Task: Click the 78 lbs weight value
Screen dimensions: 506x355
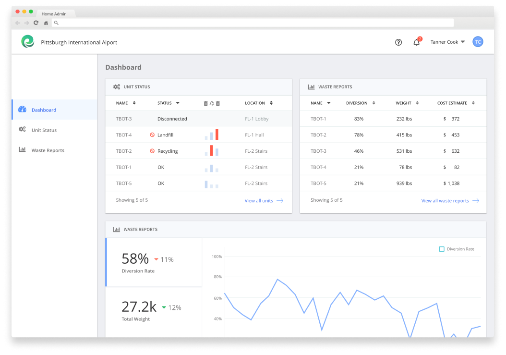Action: coord(406,167)
